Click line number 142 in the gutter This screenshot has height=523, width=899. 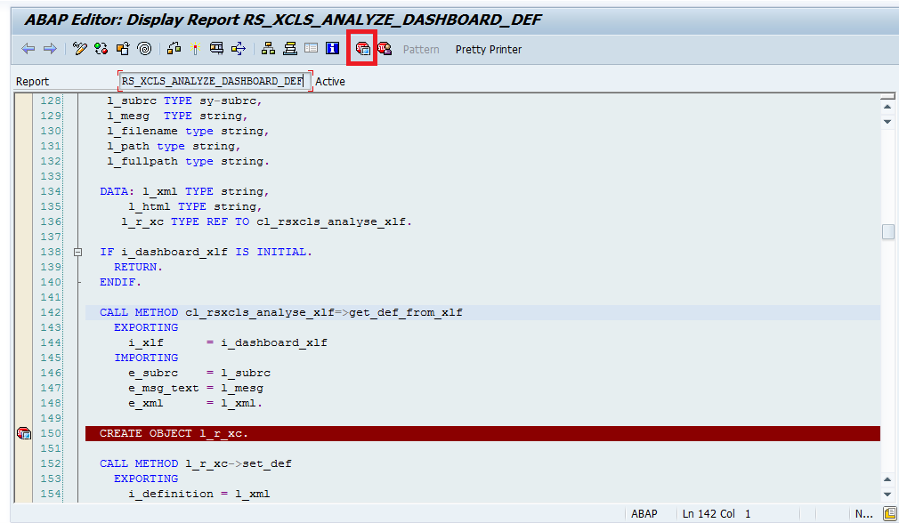pos(51,312)
